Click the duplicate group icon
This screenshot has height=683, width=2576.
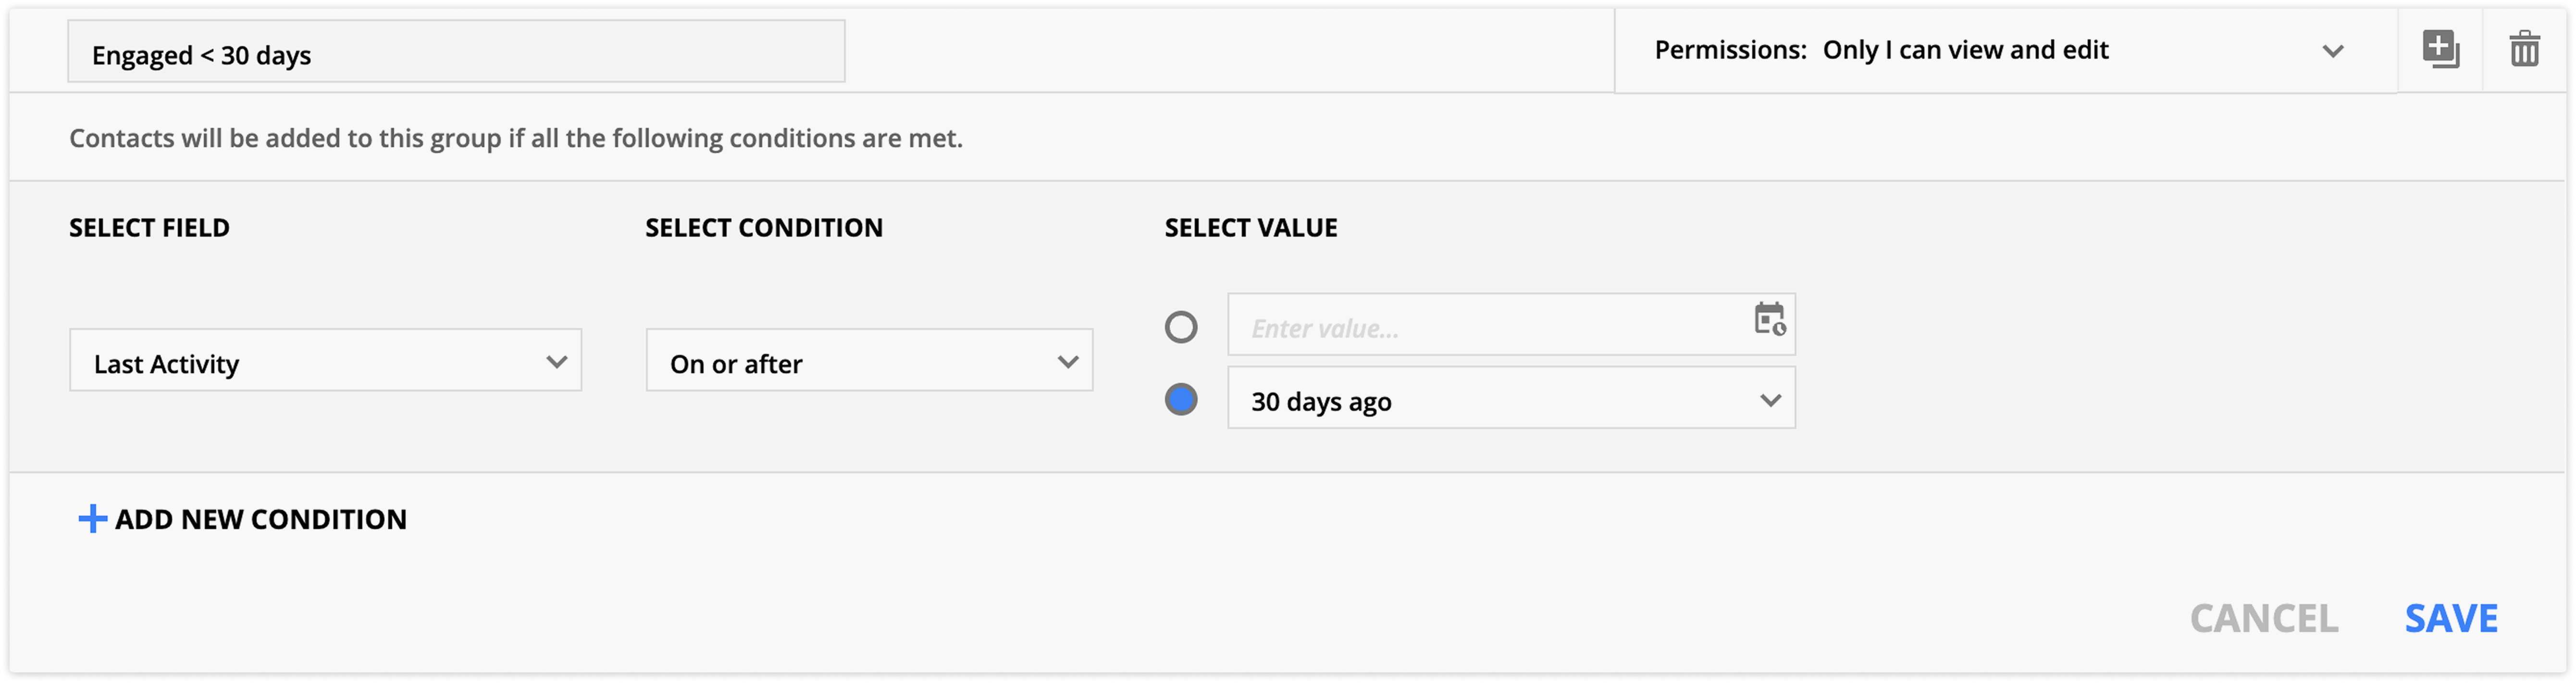2440,49
